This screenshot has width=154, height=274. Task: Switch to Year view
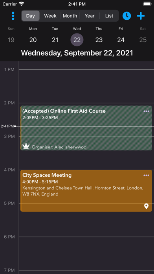pyautogui.click(x=90, y=16)
